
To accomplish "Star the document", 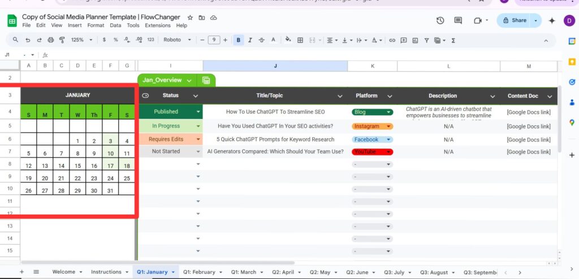I will [x=190, y=18].
